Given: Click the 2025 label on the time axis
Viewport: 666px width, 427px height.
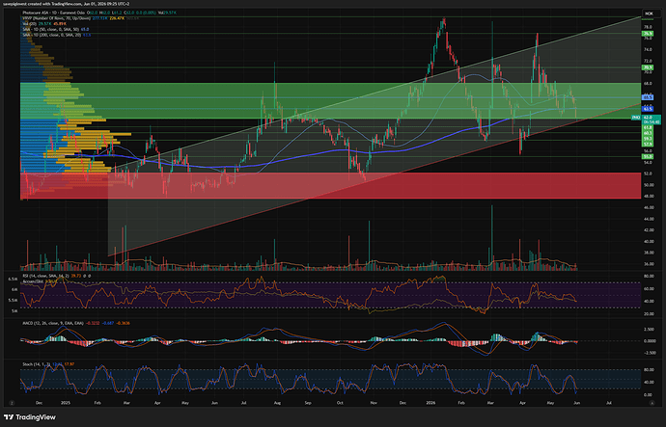Looking at the screenshot, I should (65, 403).
